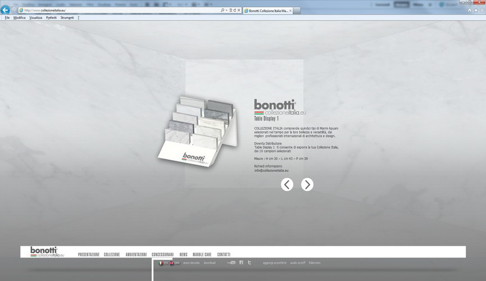The image size is (486, 281).
Task: Open the YouTube icon in footer
Action: (x=231, y=262)
